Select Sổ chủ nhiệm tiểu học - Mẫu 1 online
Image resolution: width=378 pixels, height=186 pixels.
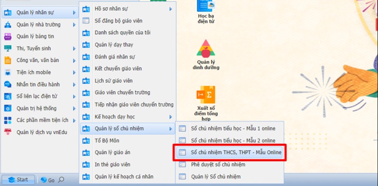[x=230, y=129]
